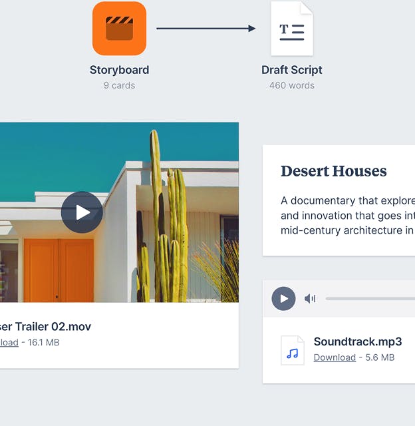
Task: Click the '460 words' text
Action: (x=292, y=85)
